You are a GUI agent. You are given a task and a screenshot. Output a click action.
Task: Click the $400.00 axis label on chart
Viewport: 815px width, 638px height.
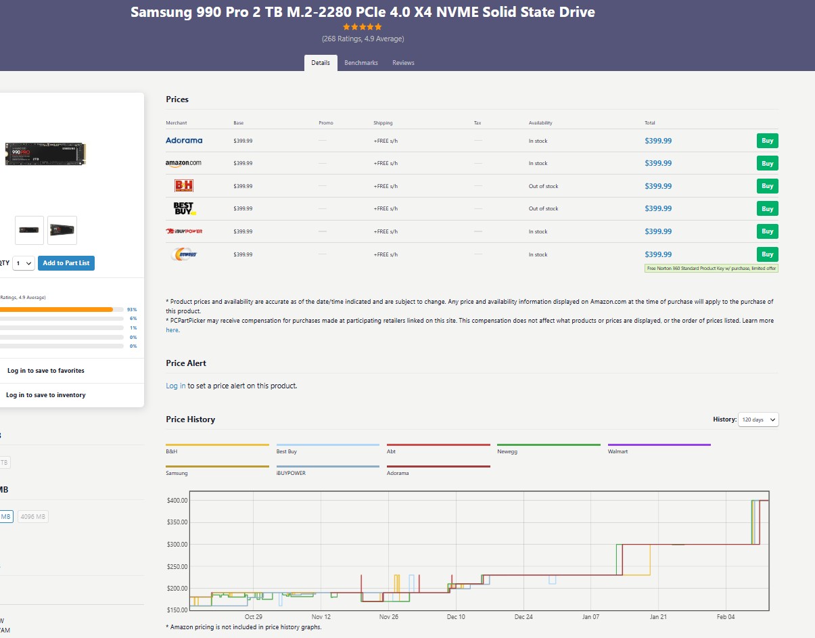click(178, 500)
